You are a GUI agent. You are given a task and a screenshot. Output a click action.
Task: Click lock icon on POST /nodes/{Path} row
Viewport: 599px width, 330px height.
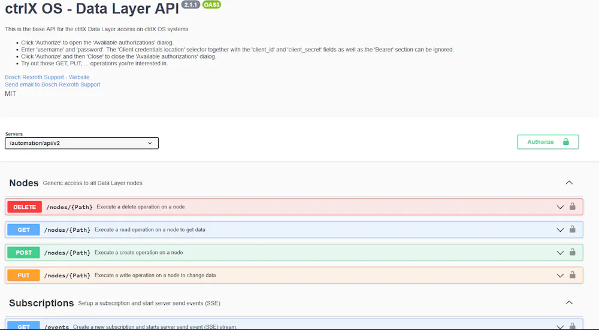(x=572, y=252)
